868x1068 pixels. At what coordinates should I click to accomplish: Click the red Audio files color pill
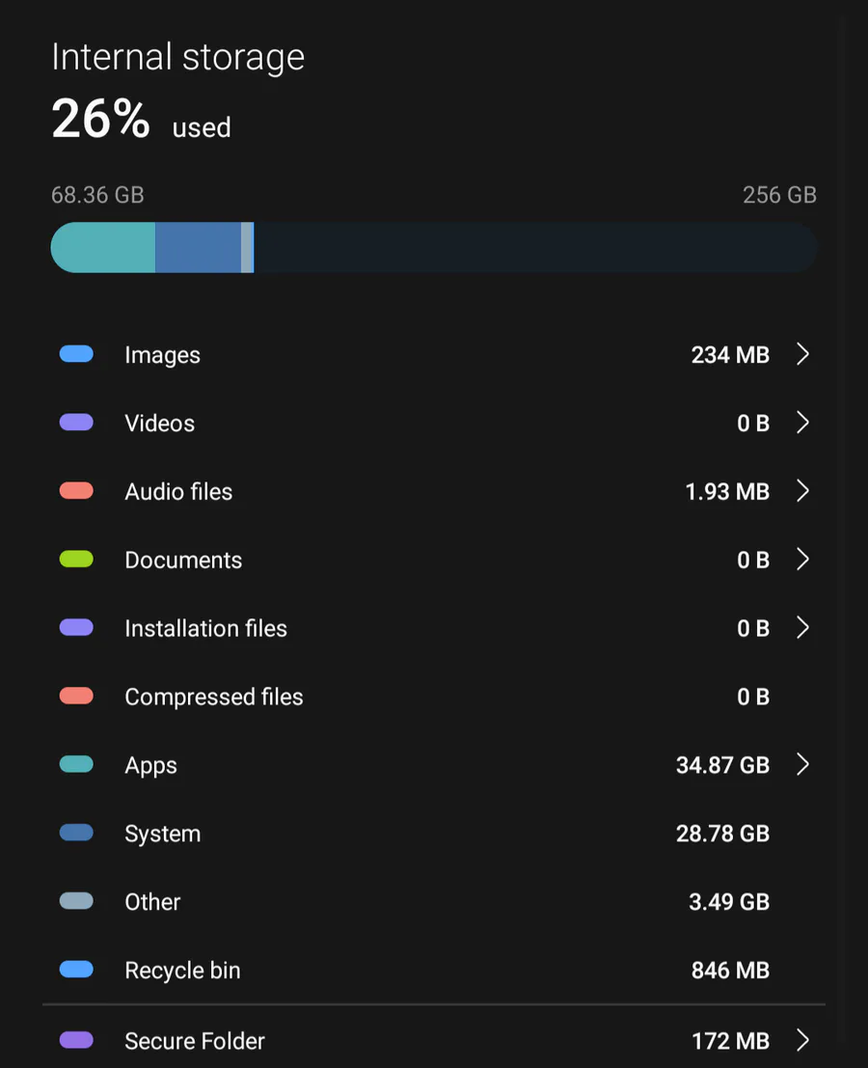(x=76, y=491)
